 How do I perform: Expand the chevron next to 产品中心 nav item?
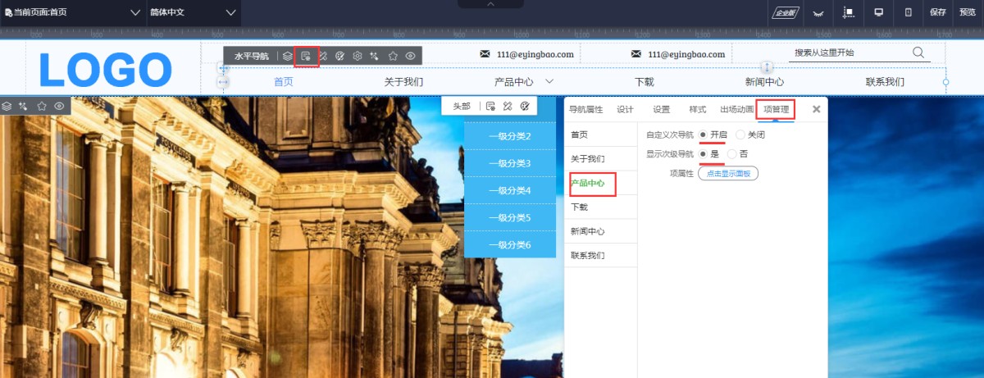point(549,81)
